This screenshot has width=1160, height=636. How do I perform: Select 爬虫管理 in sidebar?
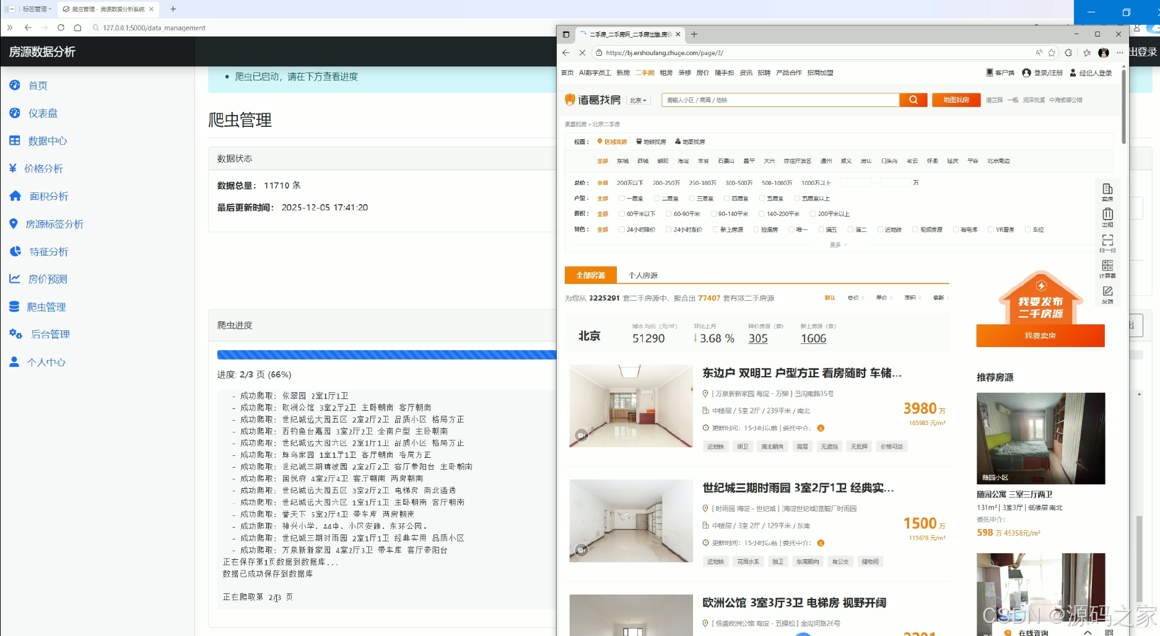(x=37, y=307)
